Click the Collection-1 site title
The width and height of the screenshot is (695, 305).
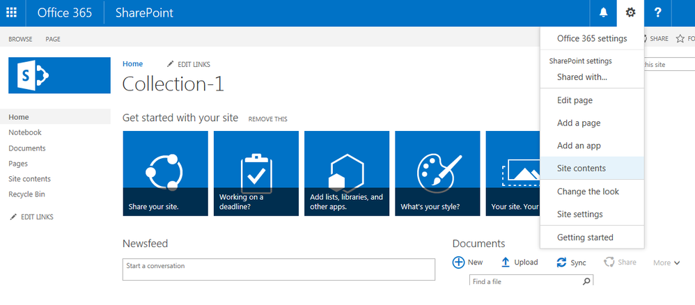tap(173, 84)
